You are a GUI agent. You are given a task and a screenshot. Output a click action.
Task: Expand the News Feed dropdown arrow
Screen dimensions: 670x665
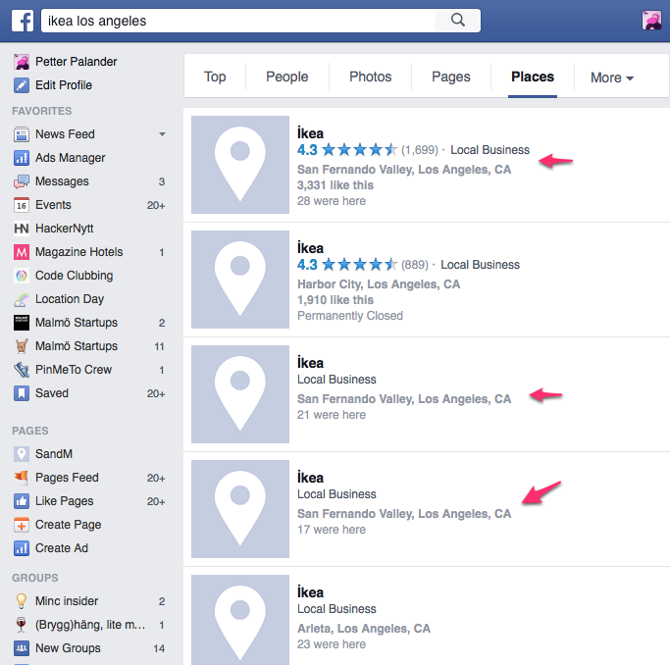click(162, 134)
